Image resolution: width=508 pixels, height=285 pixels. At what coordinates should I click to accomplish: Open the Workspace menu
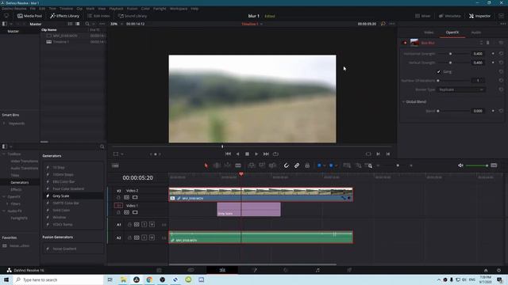[x=179, y=9]
